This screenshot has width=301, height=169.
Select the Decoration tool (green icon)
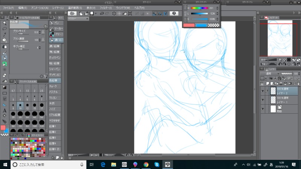[5, 64]
